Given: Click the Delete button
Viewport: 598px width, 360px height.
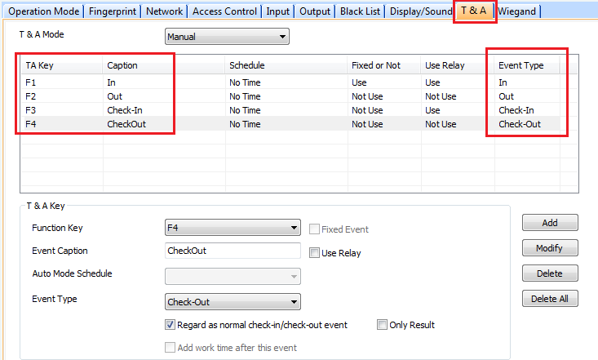Looking at the screenshot, I should [549, 273].
